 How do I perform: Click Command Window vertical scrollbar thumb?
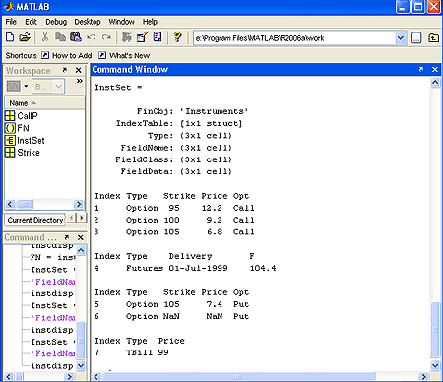435,330
